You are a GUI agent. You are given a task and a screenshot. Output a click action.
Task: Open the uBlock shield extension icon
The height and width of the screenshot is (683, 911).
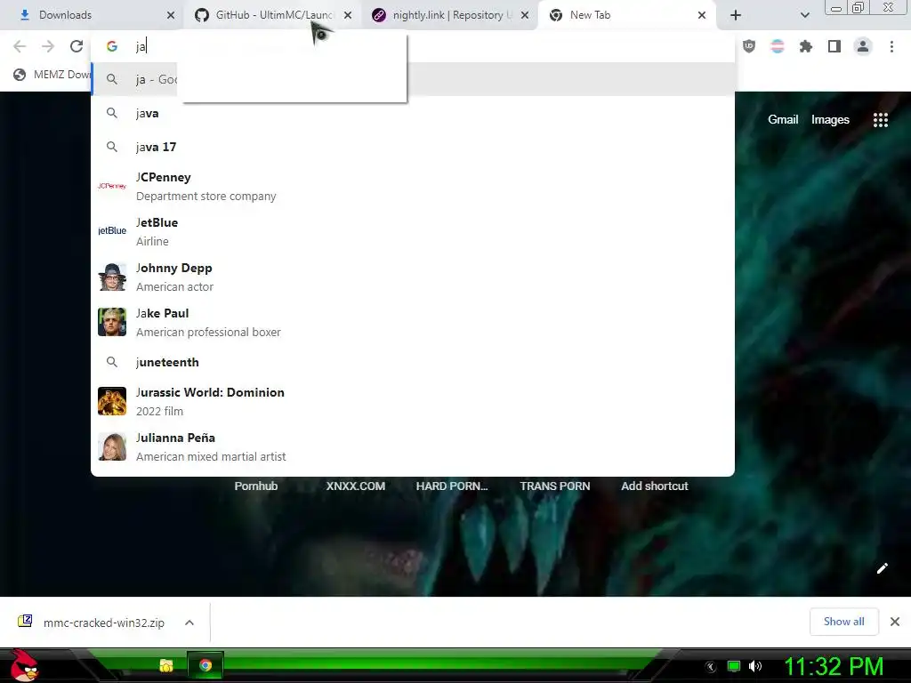[x=749, y=46]
